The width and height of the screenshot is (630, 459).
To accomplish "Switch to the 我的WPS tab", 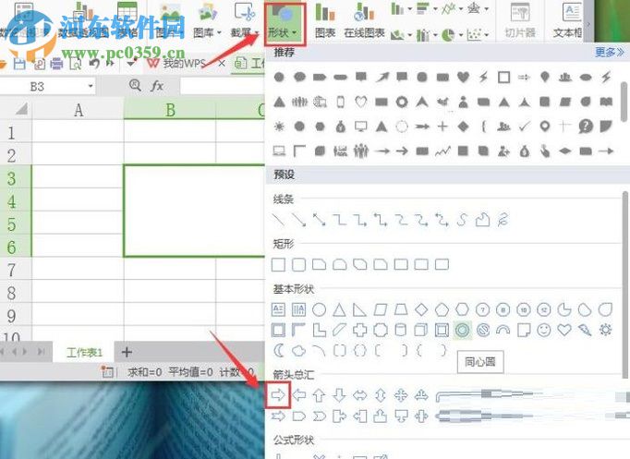I will click(x=184, y=64).
